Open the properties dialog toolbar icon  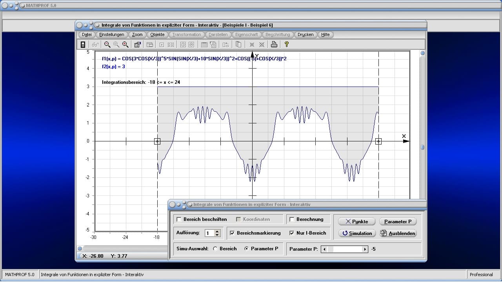click(x=138, y=45)
